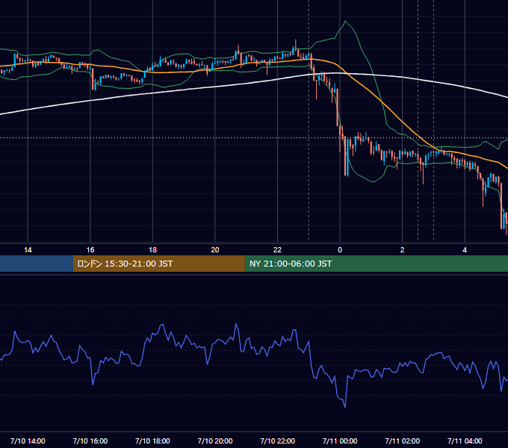Click the 7/10 14:00 date label
This screenshot has width=508, height=448.
click(28, 441)
